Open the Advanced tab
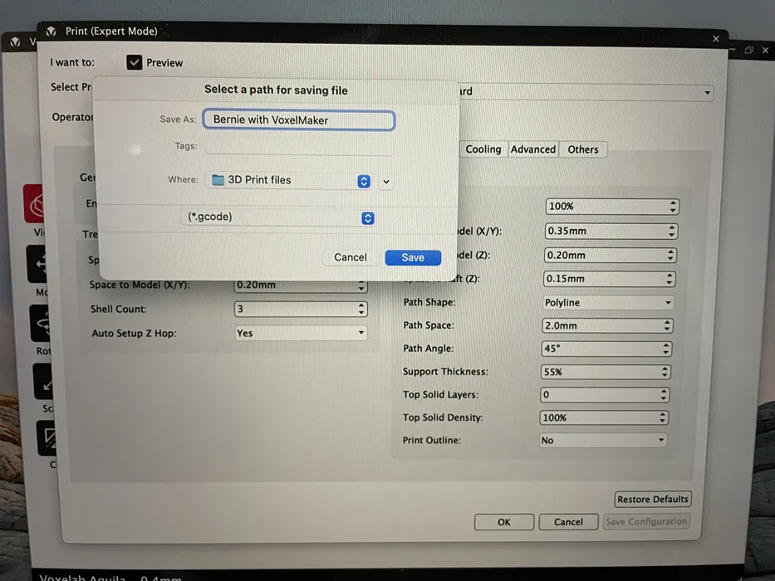This screenshot has width=775, height=581. click(x=532, y=149)
